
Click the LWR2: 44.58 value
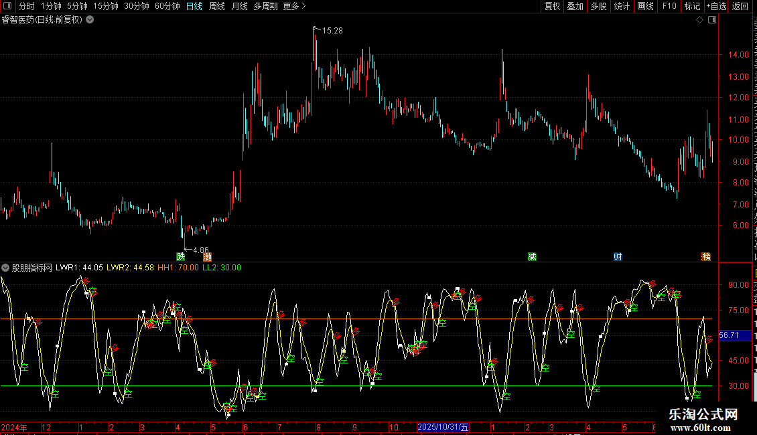click(x=131, y=268)
